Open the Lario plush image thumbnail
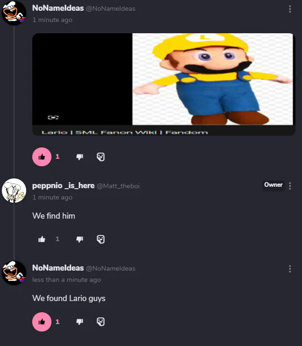The image size is (302, 346). tap(213, 79)
